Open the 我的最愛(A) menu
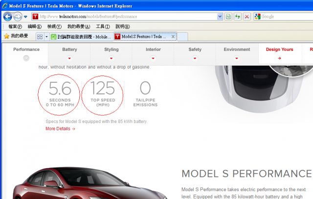The width and height of the screenshot is (313, 199). tap(79, 26)
